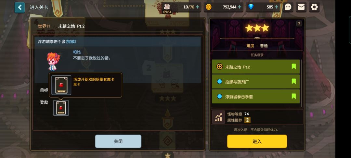This screenshot has width=351, height=158.
Task: Tap the gold coin currency icon
Action: (x=209, y=7)
